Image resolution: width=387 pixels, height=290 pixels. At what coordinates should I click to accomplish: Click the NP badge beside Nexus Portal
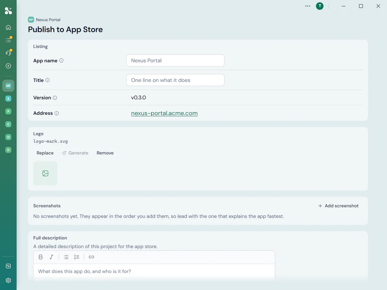pyautogui.click(x=31, y=20)
